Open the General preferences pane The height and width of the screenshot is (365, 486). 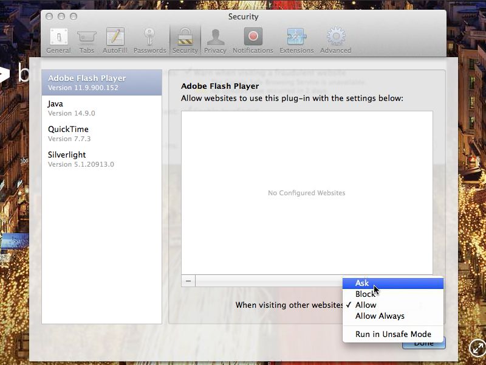(58, 41)
